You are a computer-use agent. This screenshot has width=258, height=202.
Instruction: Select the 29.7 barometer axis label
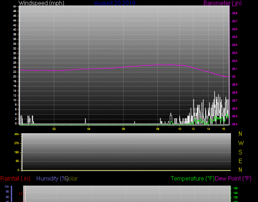(x=235, y=21)
